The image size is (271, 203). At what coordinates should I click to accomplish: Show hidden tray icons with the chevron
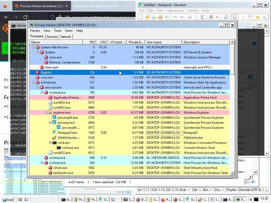(x=251, y=200)
